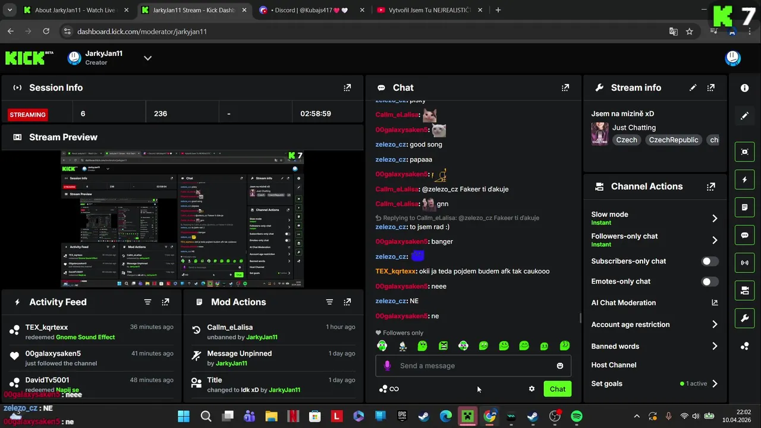This screenshot has height=428, width=761.
Task: Toggle the lightning Activity Feed icon in the sidebar
Action: pyautogui.click(x=744, y=180)
